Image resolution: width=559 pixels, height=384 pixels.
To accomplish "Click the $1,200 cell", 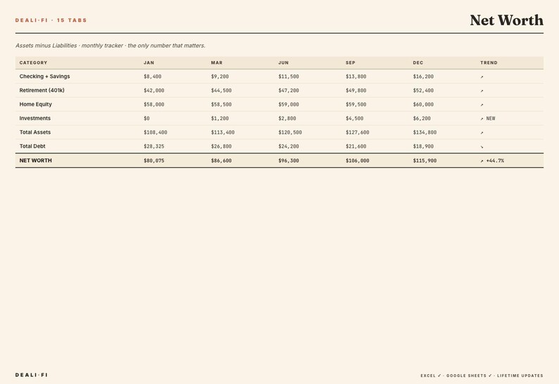I will (x=220, y=118).
